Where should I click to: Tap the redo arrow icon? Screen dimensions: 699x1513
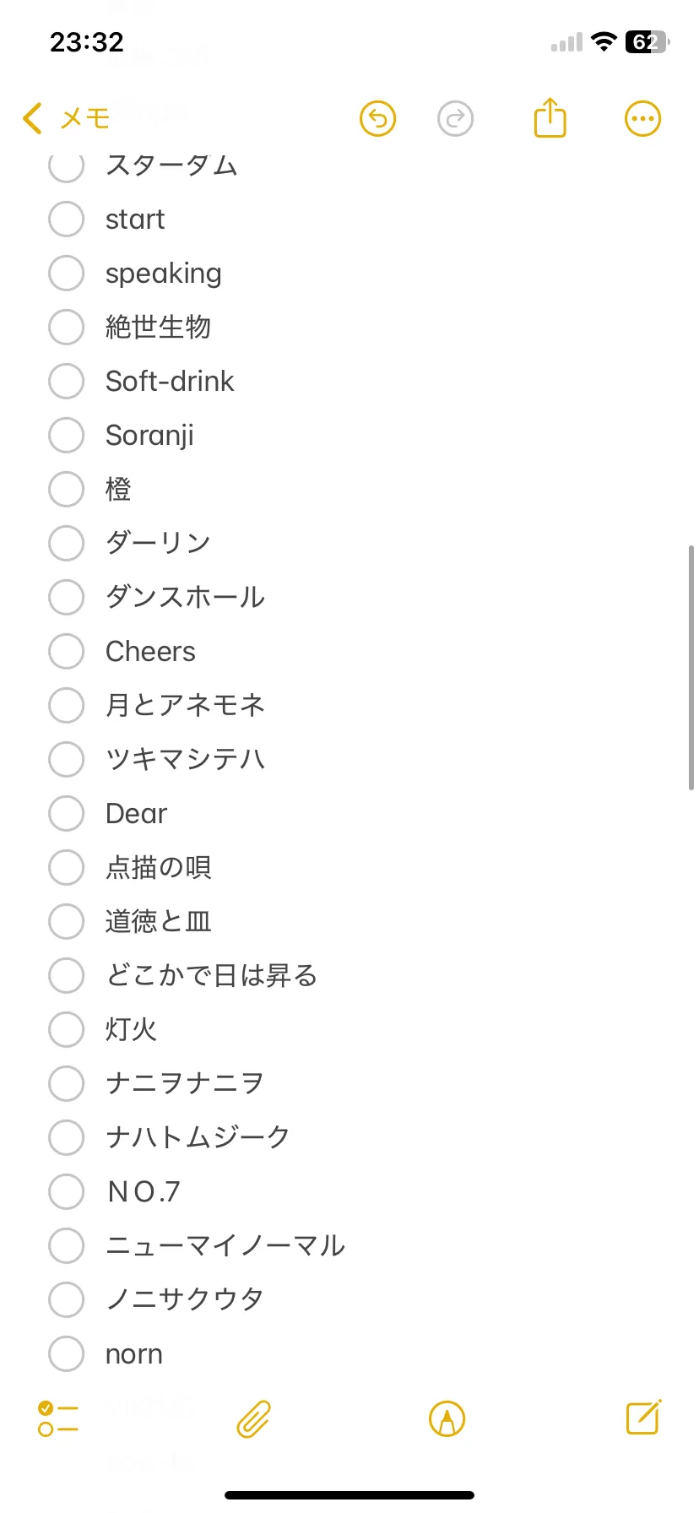456,119
